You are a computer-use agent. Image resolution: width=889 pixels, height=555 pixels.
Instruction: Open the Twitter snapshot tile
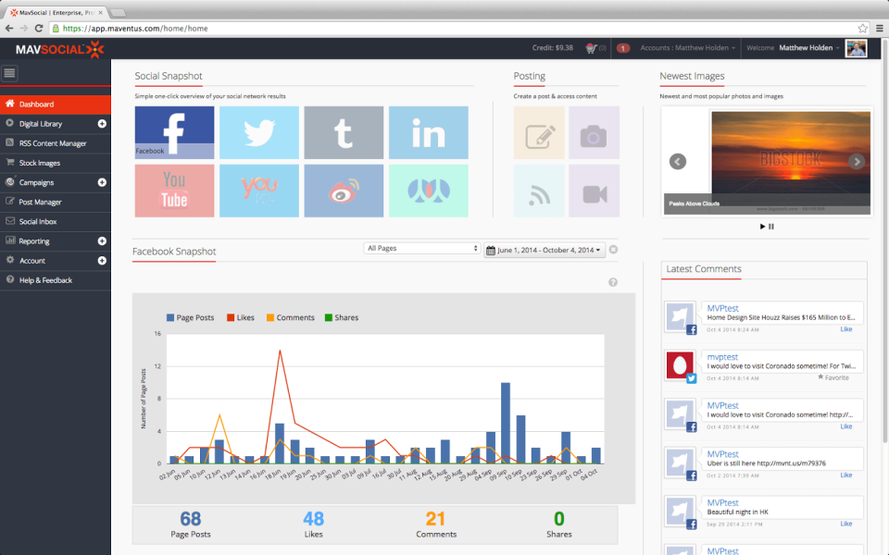(x=259, y=132)
